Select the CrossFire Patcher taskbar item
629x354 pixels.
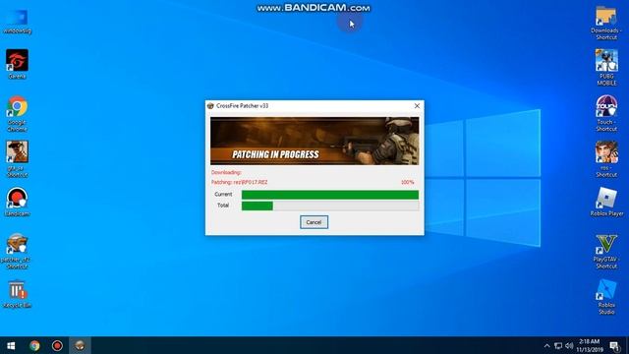[x=80, y=345]
